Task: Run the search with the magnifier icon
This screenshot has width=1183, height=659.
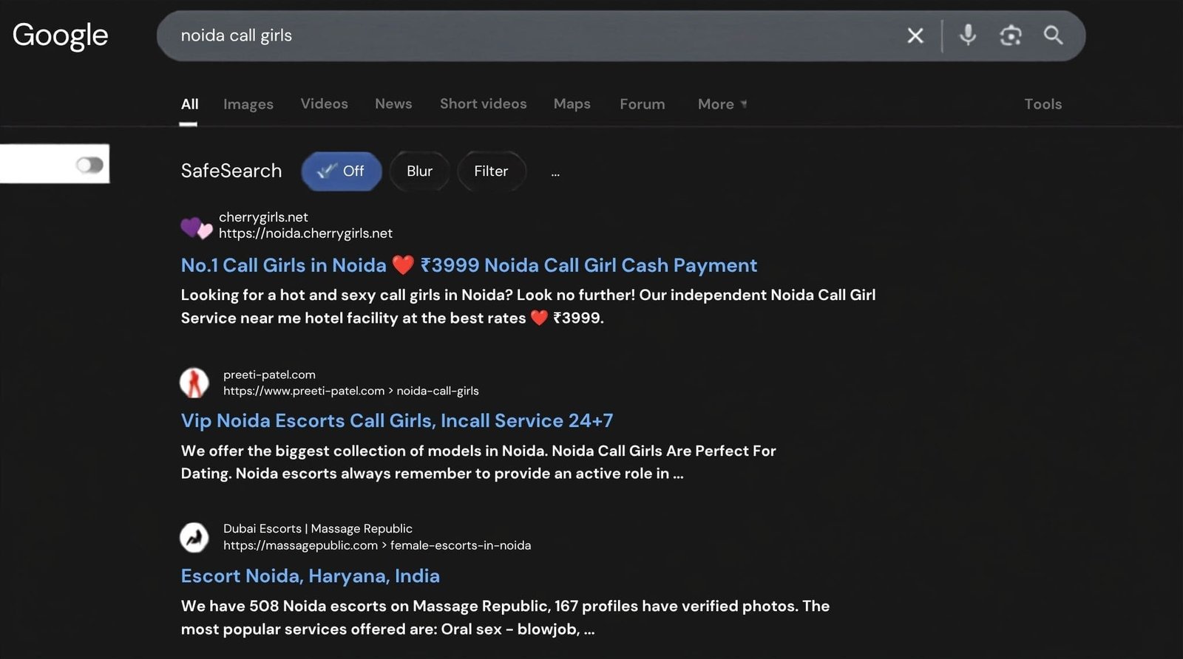Action: point(1053,35)
